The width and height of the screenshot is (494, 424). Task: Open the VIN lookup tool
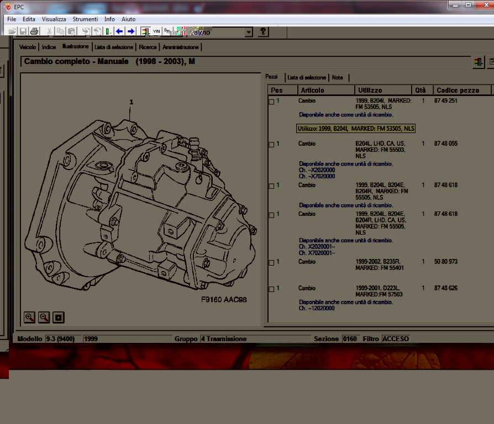(x=156, y=31)
